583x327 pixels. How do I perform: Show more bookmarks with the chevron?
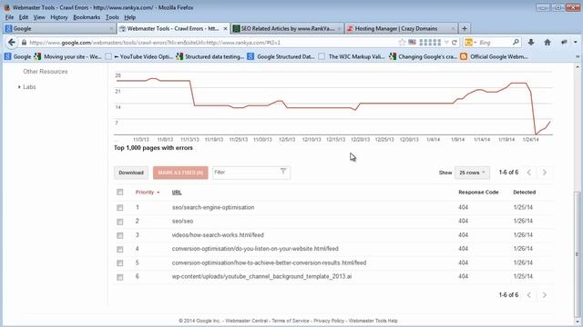pyautogui.click(x=578, y=56)
